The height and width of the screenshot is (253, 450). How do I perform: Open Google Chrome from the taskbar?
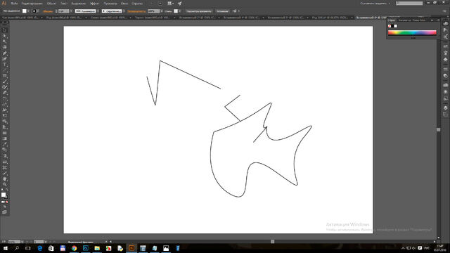click(74, 248)
